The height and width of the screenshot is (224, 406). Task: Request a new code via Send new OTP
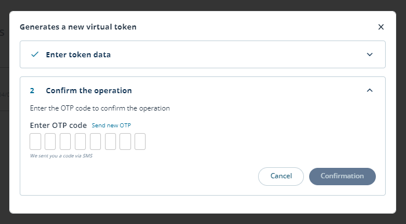[x=111, y=125]
